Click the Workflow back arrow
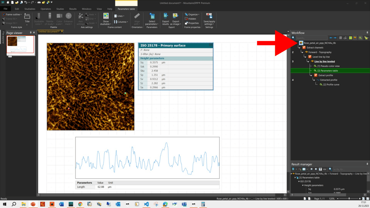Screen dimensions: 370x208 (331, 38)
